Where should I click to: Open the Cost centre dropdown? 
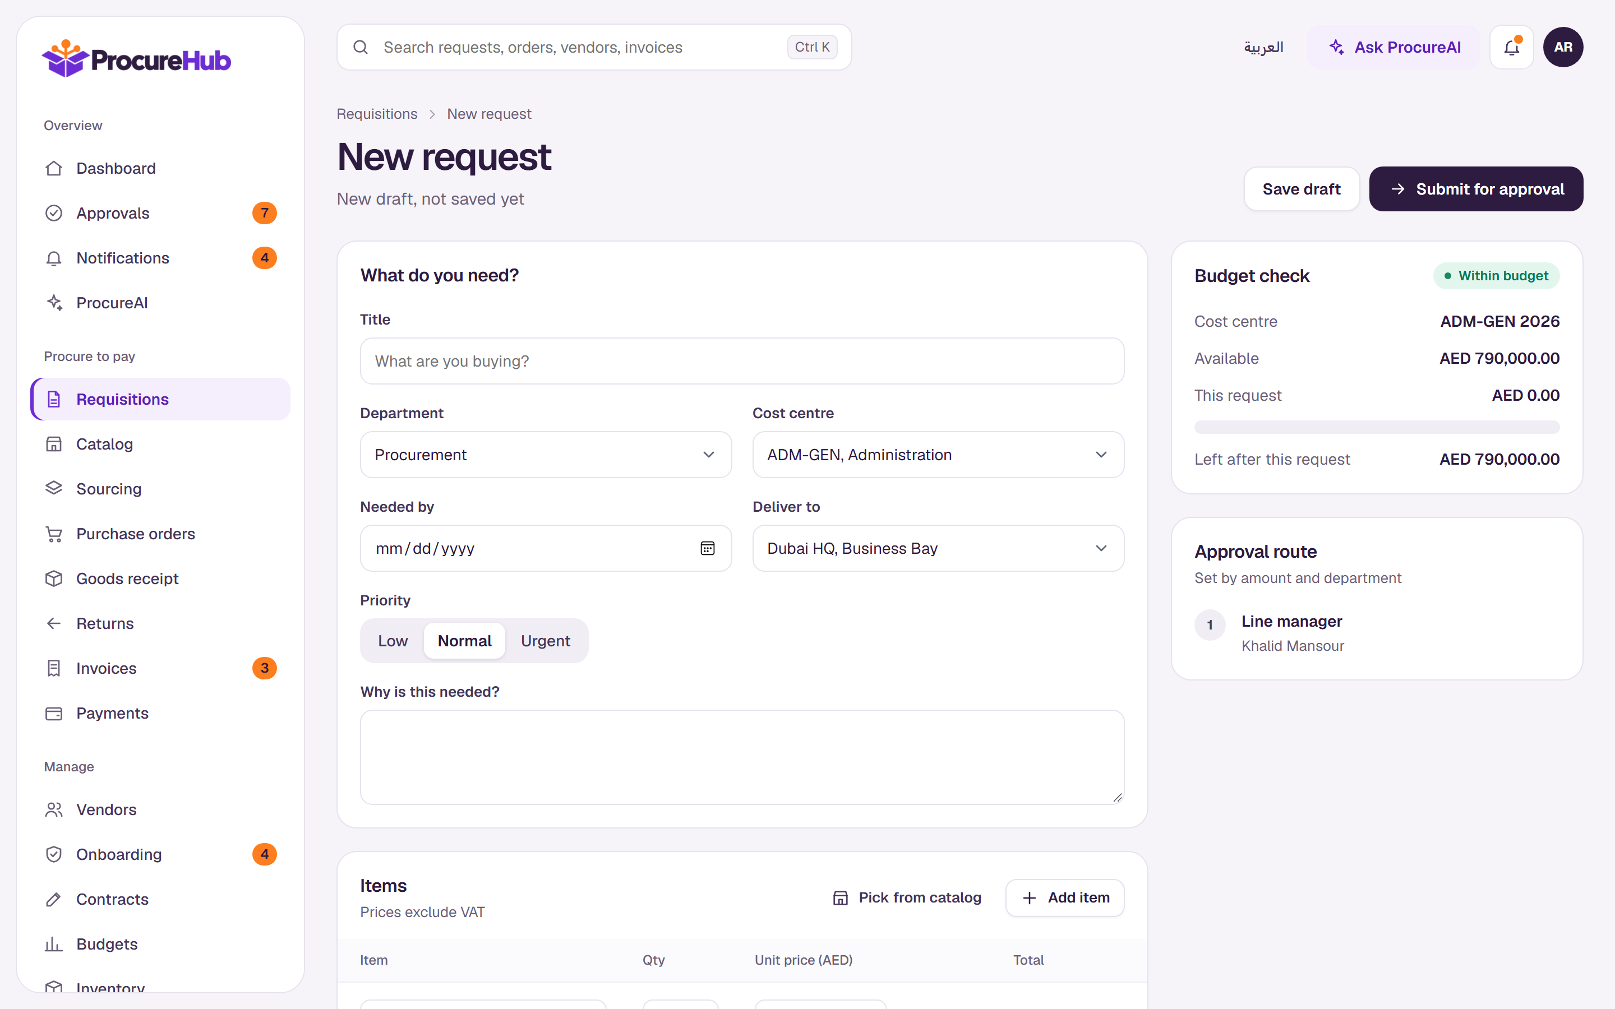938,455
